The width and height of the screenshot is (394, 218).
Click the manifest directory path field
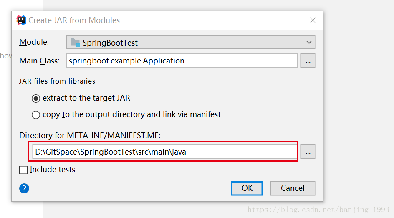[x=163, y=152]
